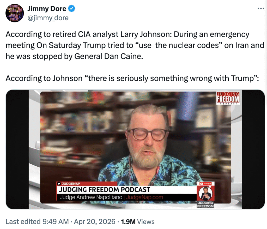267x229 pixels.
Task: Click the red YouTube subscribe badge in video
Action: click(x=205, y=184)
